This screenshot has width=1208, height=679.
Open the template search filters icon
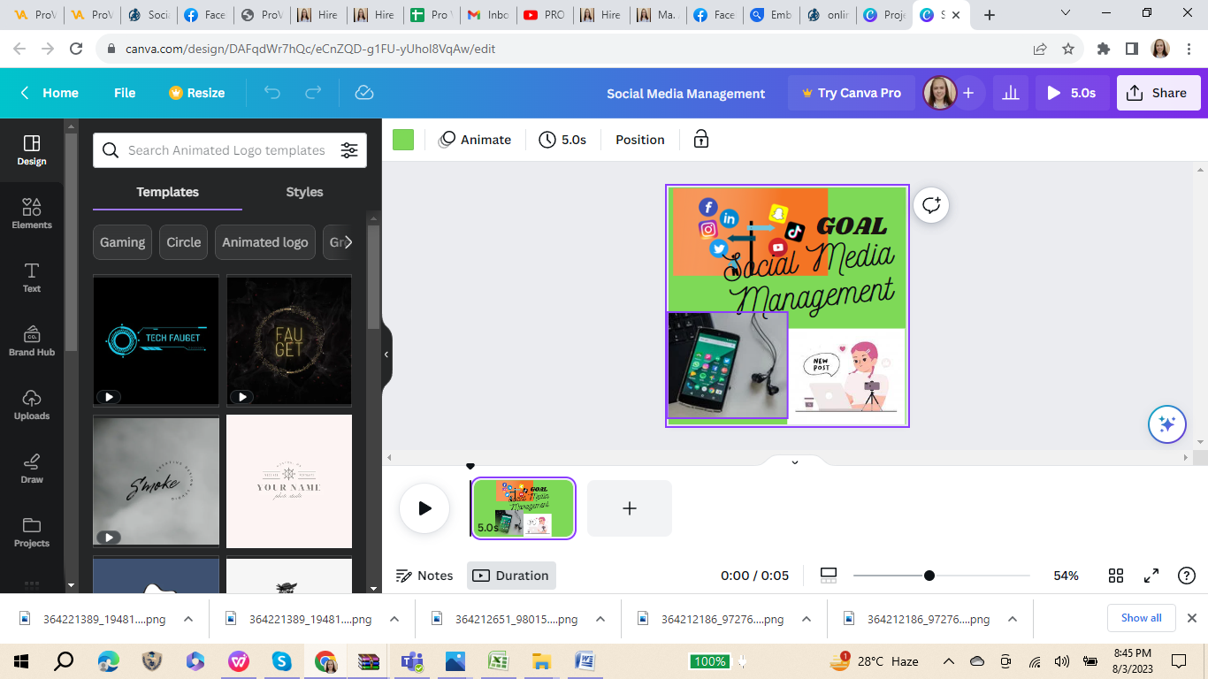pos(349,150)
